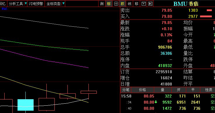Click the skip-to-end arrow icon
Screen dimensions: 215x113
point(150,4)
